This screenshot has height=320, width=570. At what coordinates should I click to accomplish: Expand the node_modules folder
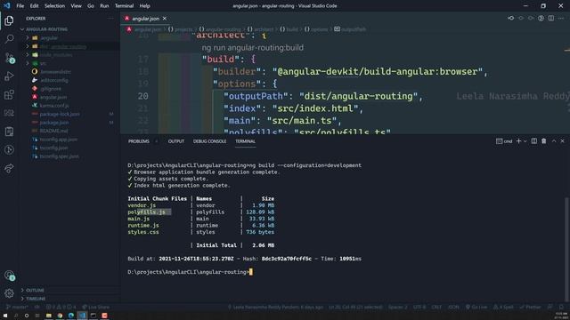[x=28, y=55]
